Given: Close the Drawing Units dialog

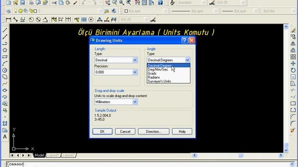Looking at the screenshot, I should coord(191,40).
